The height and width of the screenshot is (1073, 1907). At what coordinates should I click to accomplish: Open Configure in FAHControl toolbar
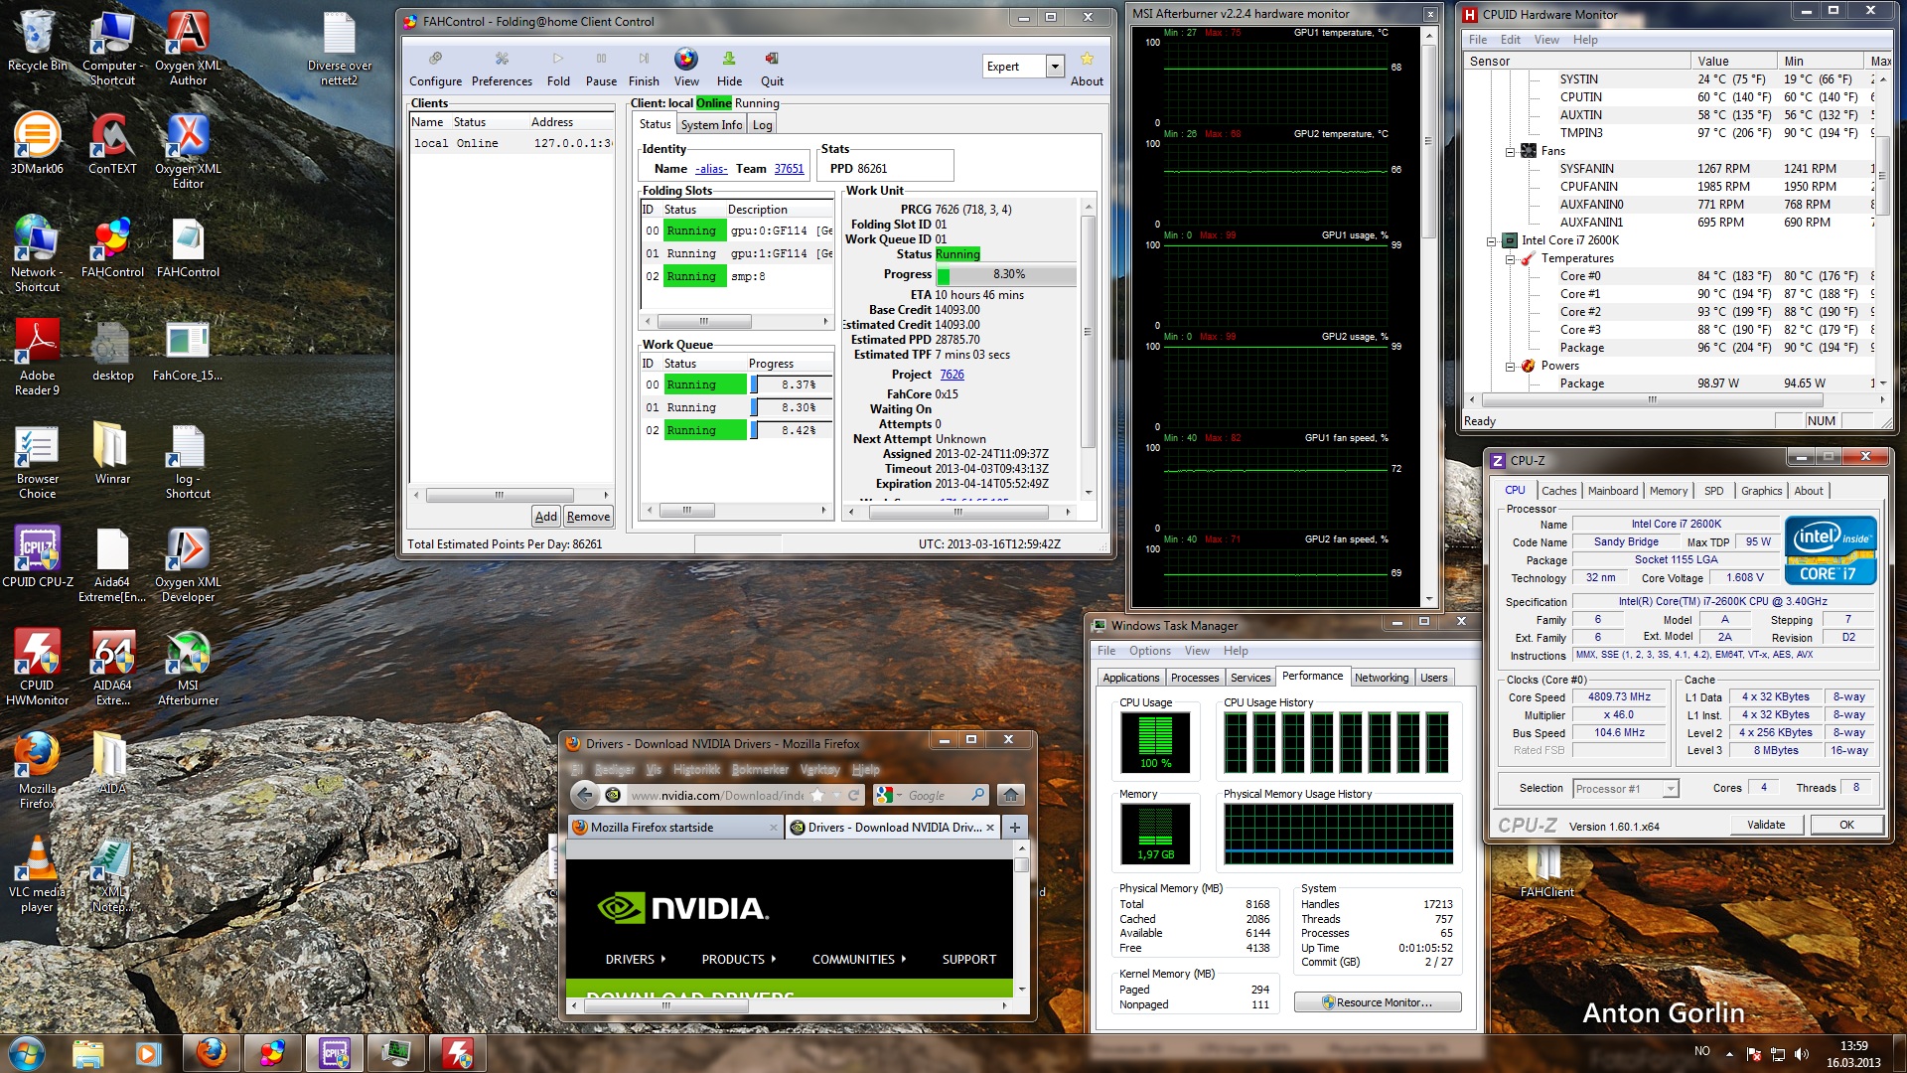(x=435, y=69)
